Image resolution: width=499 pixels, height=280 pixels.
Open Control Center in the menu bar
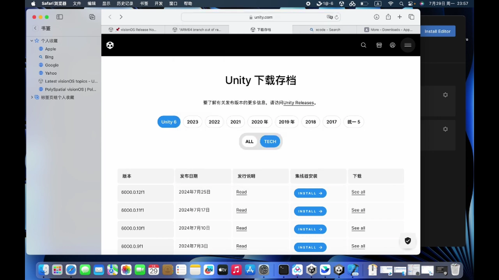(411, 3)
